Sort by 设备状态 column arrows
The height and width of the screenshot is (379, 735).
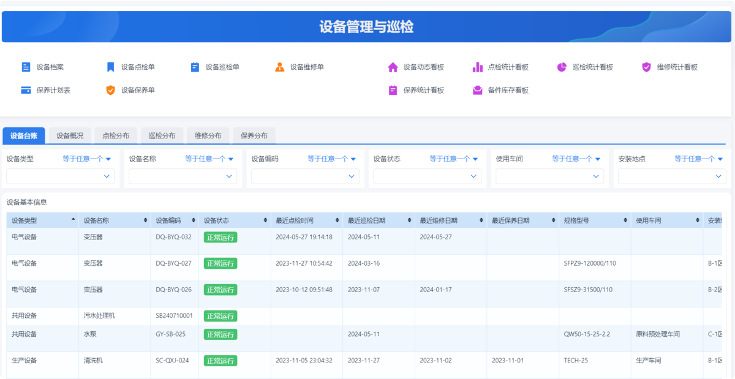tap(265, 220)
